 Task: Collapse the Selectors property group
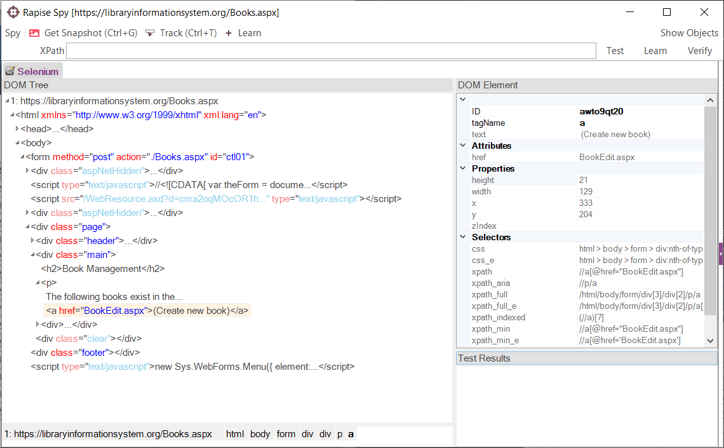462,237
